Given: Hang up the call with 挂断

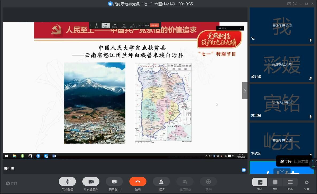Looking at the screenshot, I should point(138,182).
